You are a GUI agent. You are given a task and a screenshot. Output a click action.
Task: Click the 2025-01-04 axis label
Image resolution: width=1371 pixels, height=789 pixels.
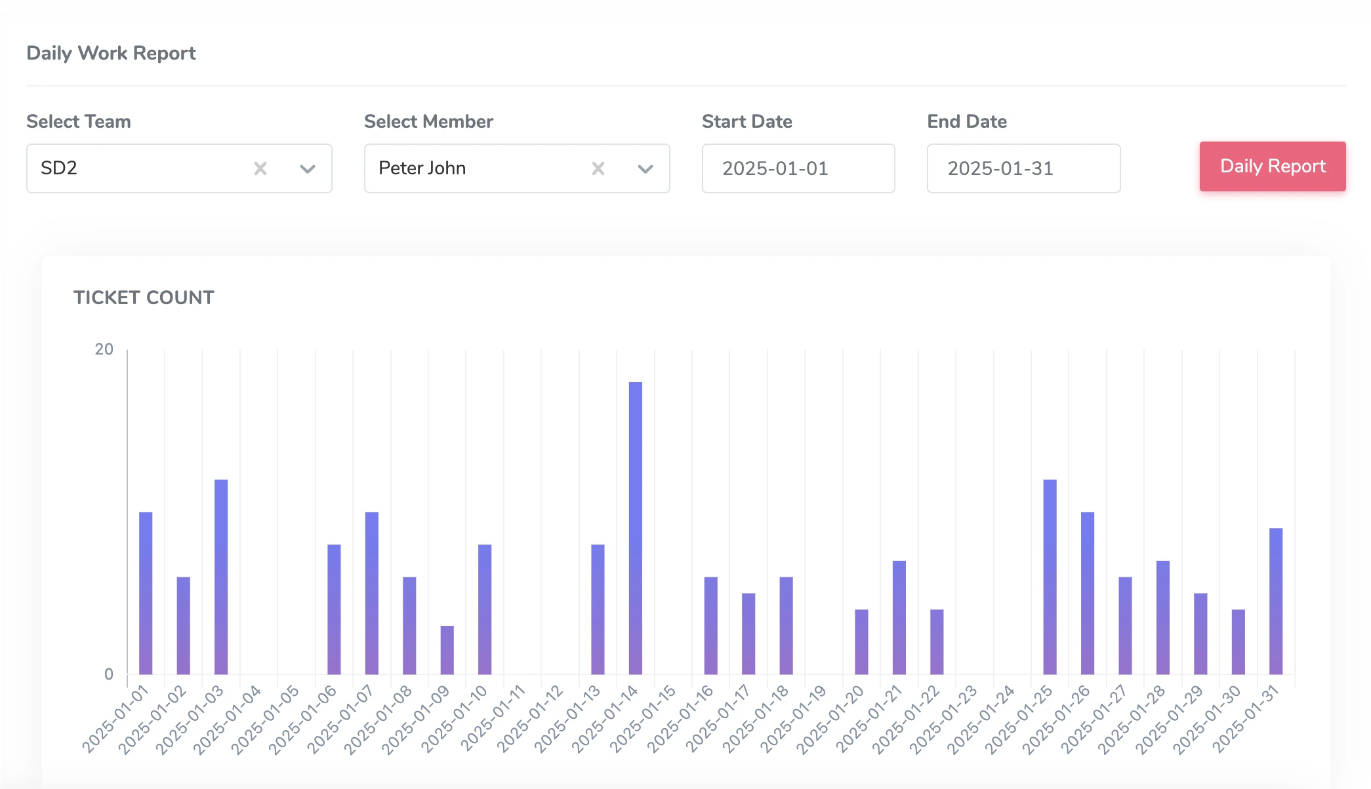228,720
